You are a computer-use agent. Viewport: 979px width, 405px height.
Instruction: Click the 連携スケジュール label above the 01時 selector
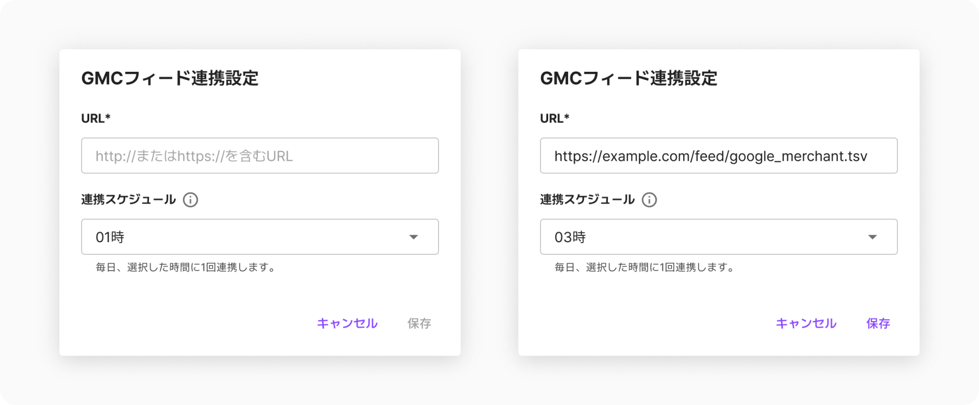(x=128, y=199)
